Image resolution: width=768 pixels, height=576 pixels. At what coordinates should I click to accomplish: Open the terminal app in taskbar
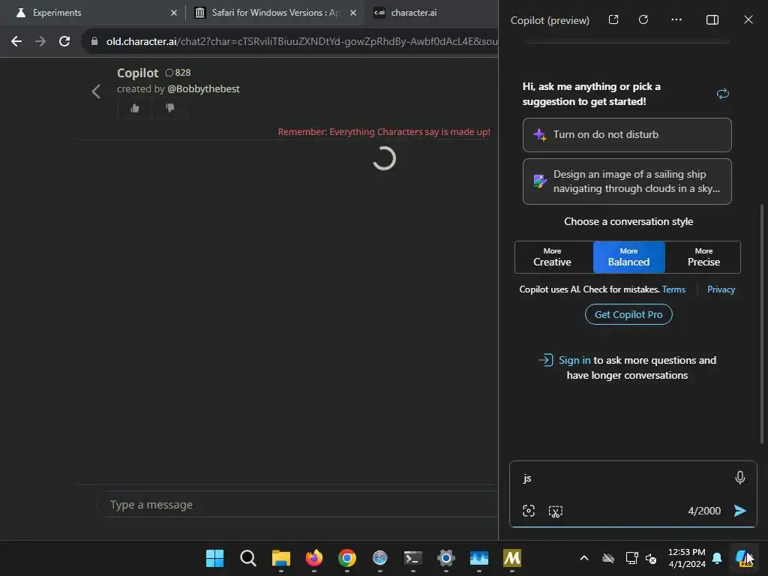point(413,558)
